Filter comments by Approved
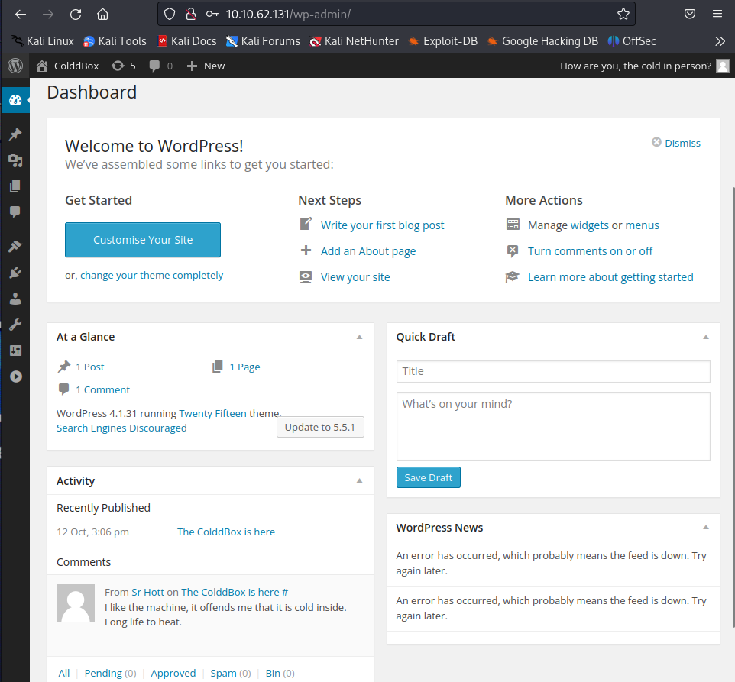This screenshot has height=682, width=735. tap(173, 673)
